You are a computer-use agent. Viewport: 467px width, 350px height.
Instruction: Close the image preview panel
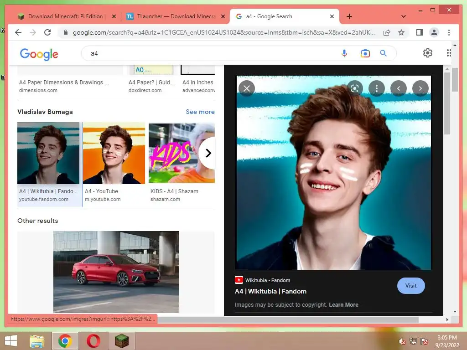coord(247,88)
